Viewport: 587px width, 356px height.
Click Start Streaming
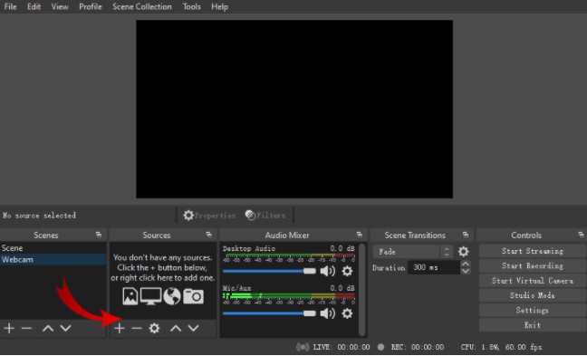pos(533,251)
